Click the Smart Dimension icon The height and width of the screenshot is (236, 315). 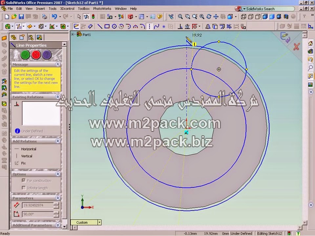[90, 26]
